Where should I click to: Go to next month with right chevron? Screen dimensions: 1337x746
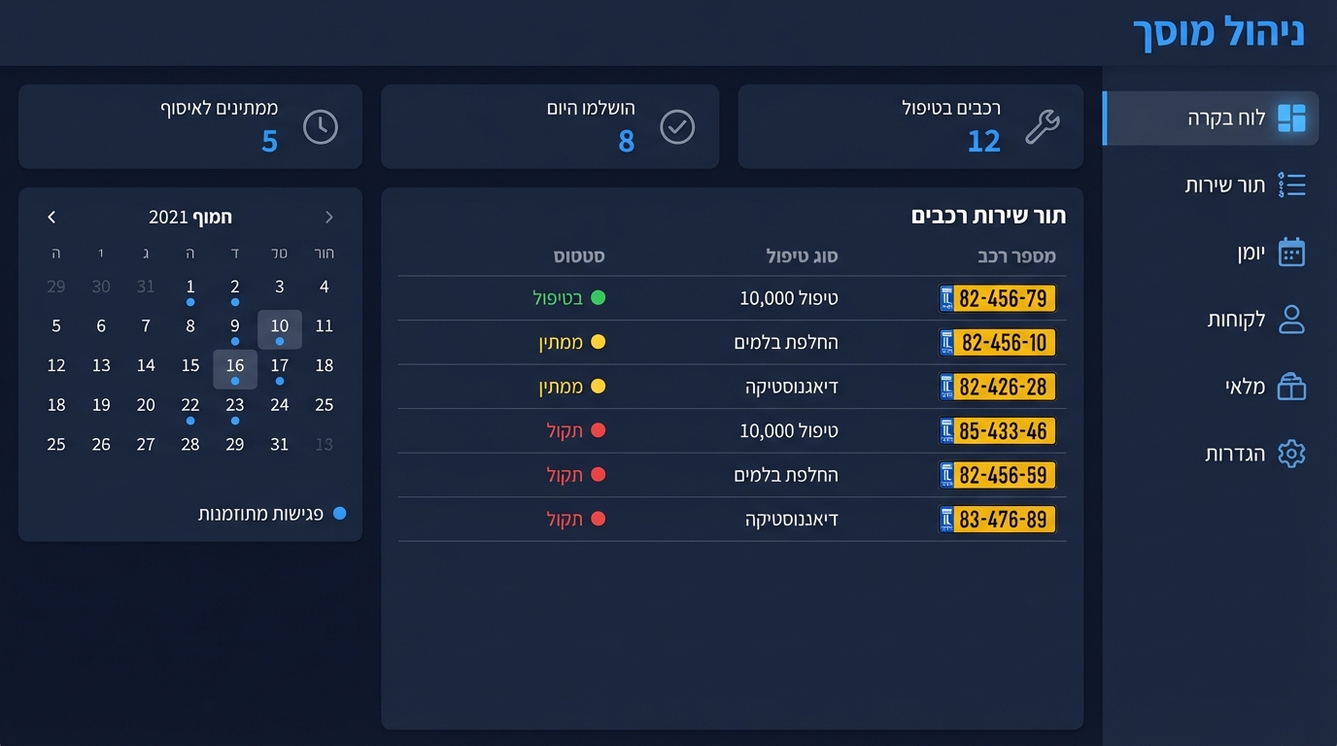coord(52,218)
